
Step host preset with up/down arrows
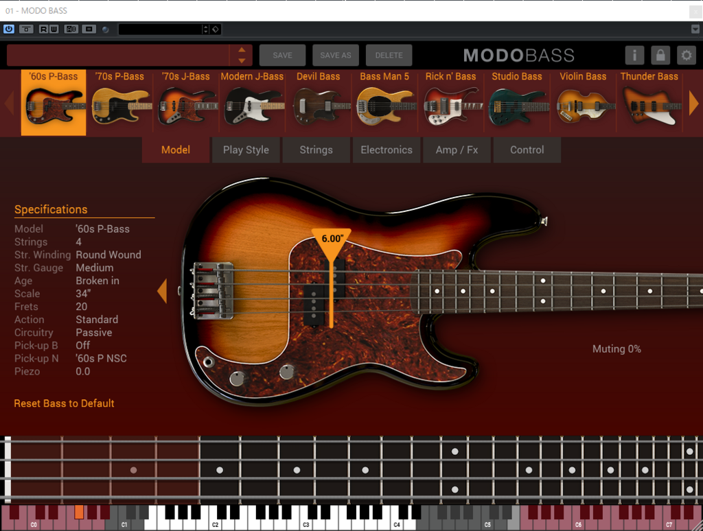[206, 29]
